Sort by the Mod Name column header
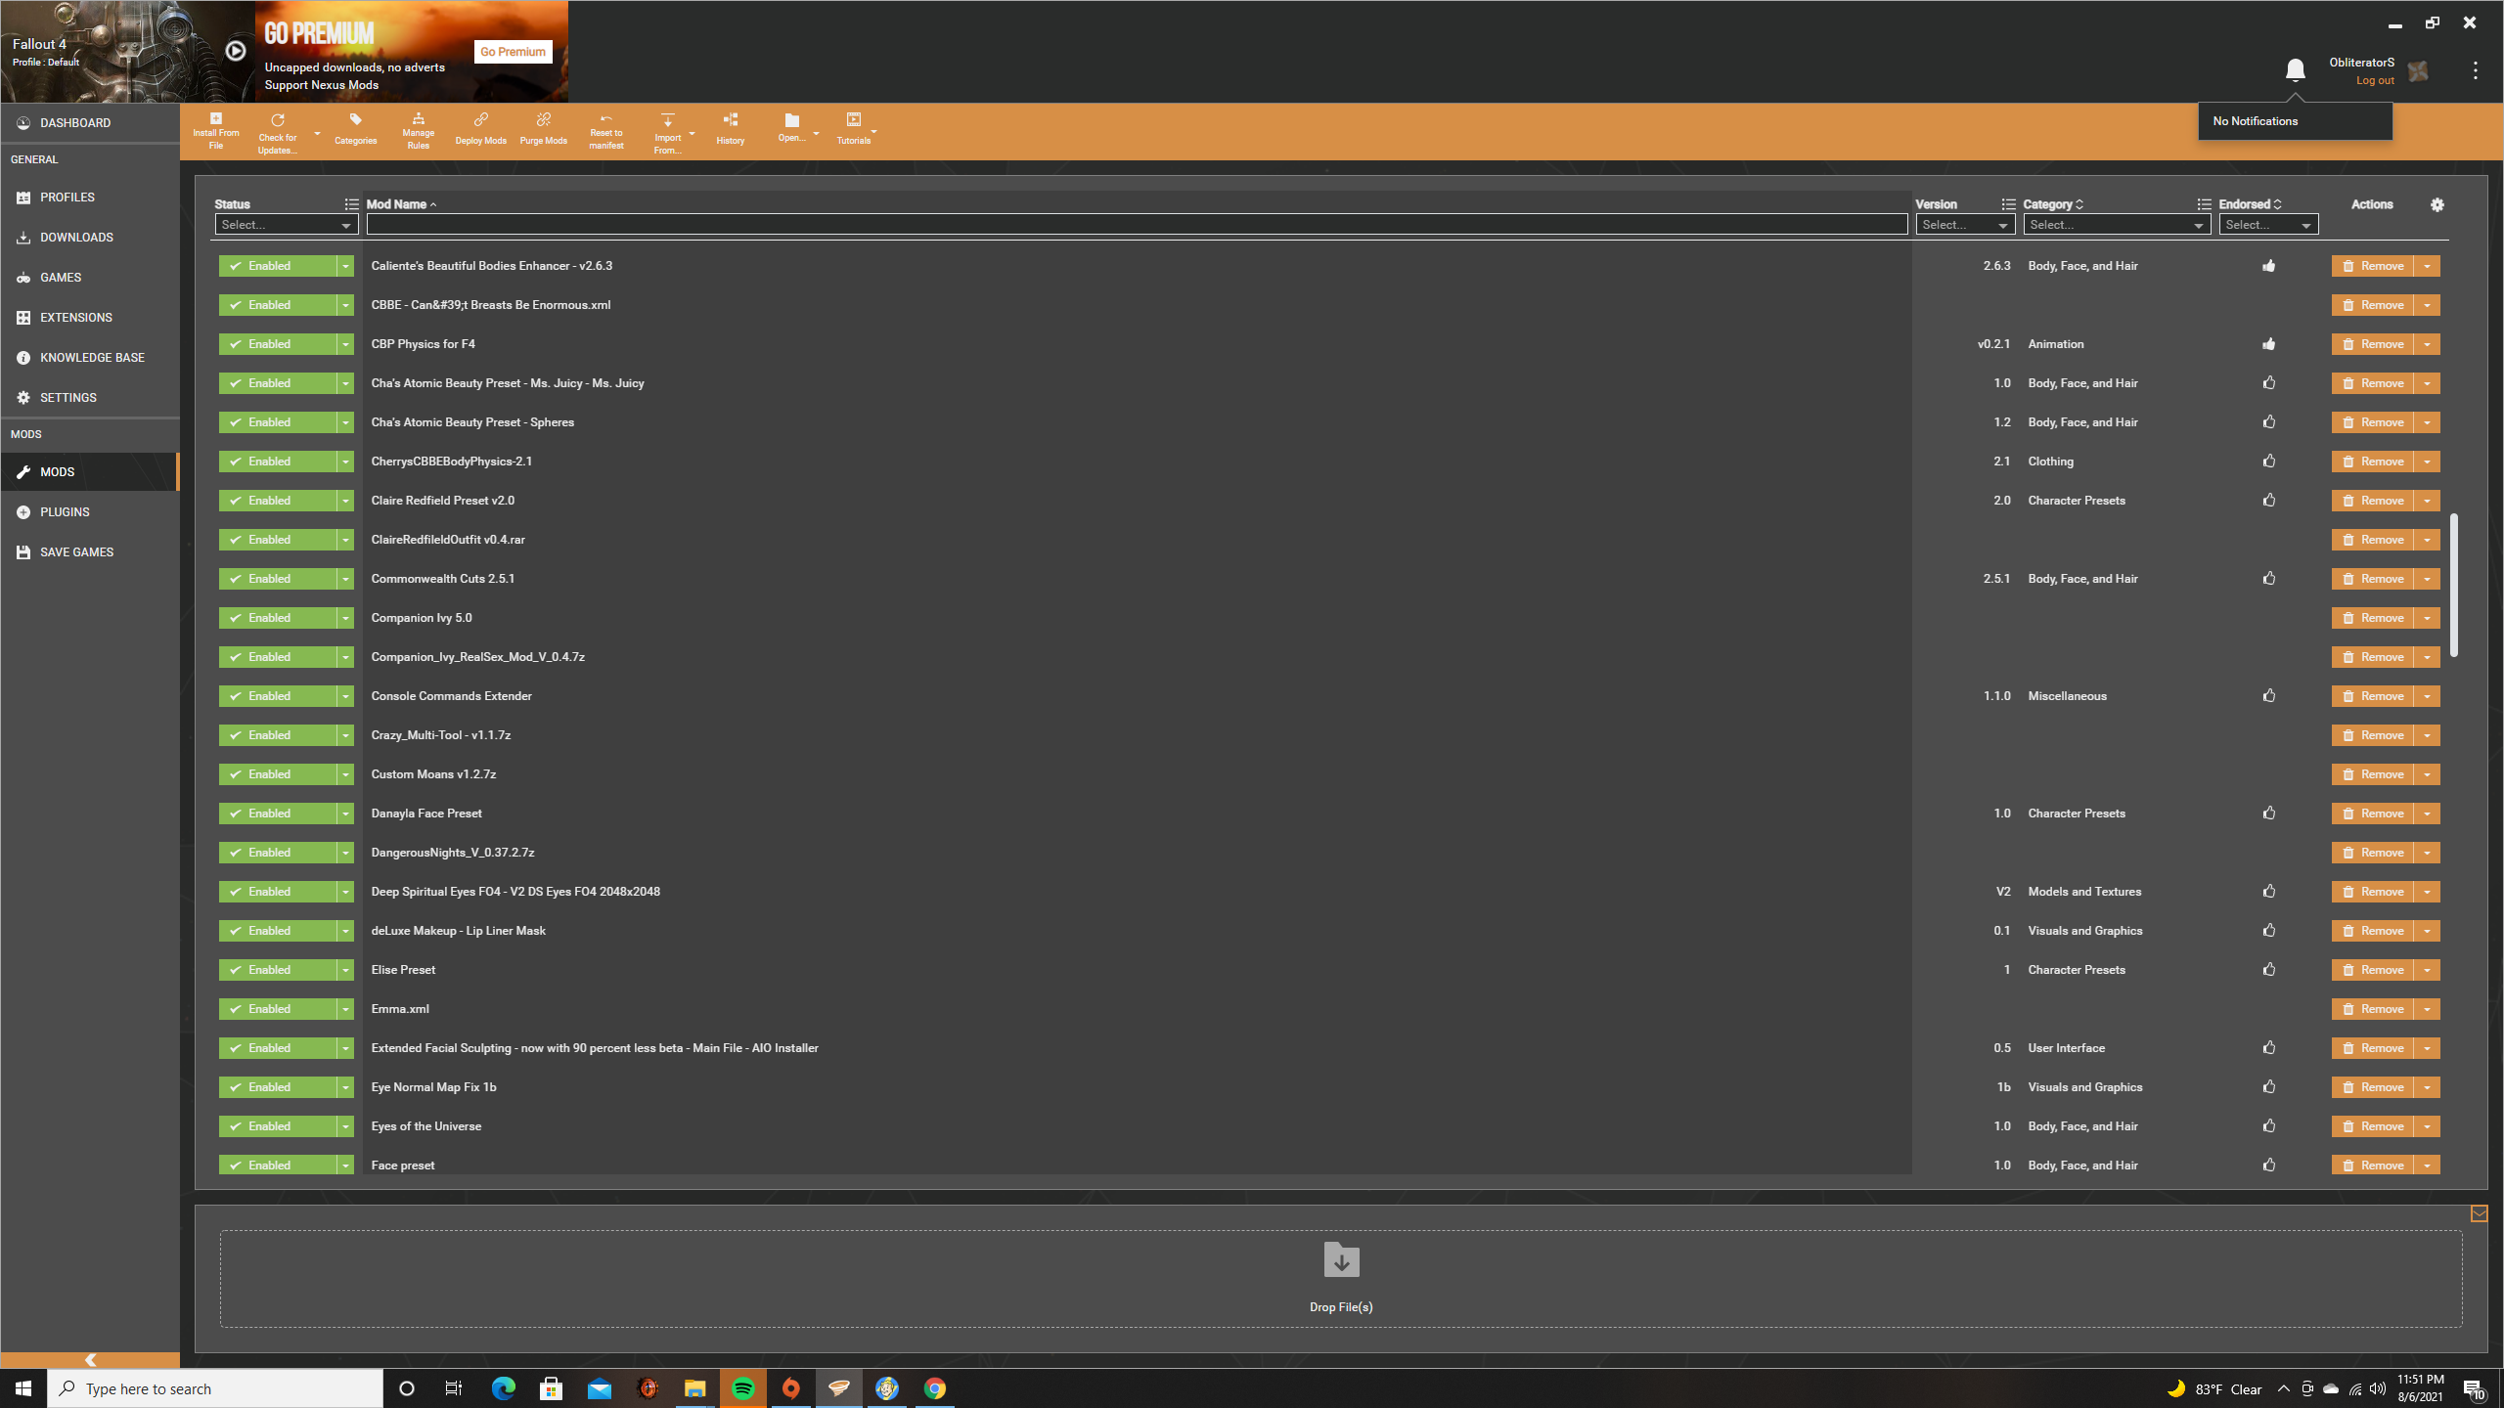Image resolution: width=2504 pixels, height=1408 pixels. [396, 204]
